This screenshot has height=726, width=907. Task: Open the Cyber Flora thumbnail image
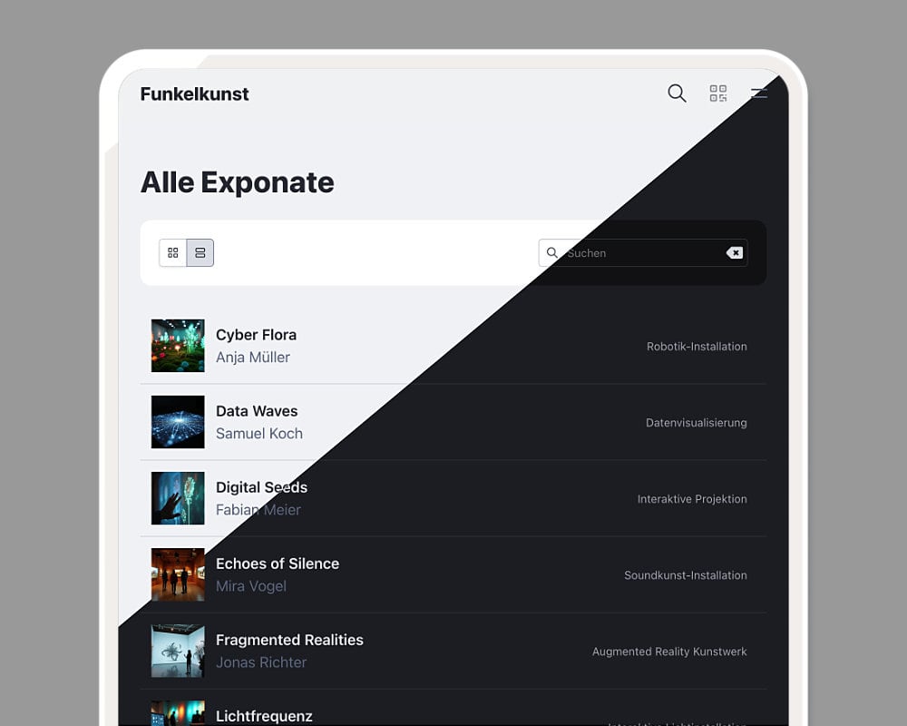point(178,346)
